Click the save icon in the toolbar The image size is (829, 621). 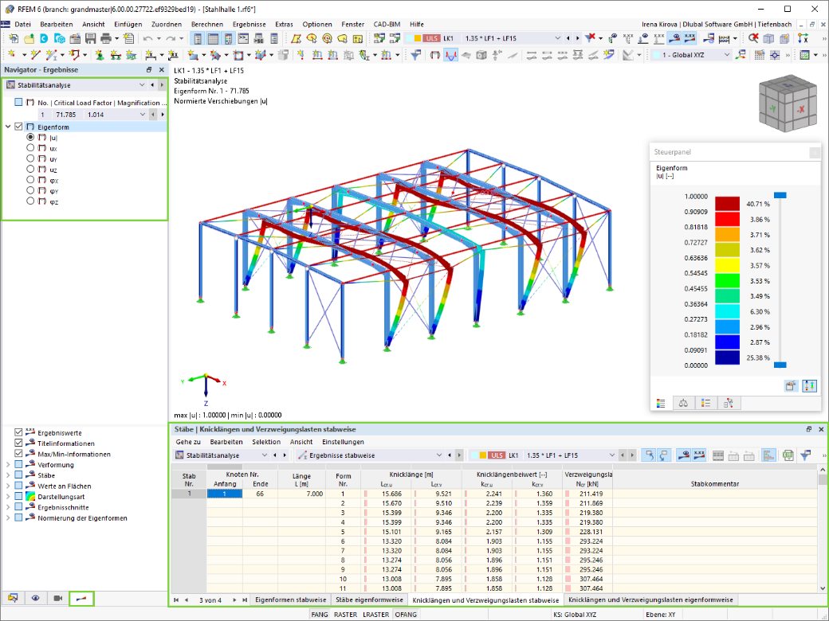90,38
